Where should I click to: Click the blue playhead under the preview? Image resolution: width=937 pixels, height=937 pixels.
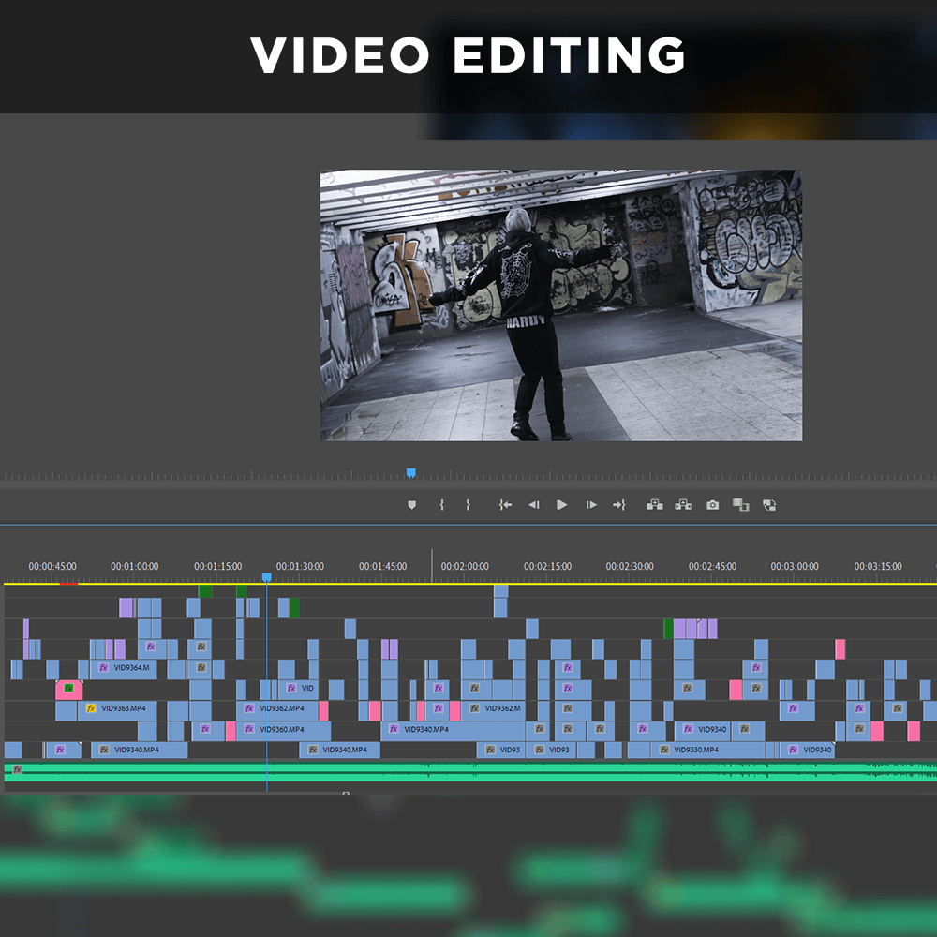click(x=410, y=473)
